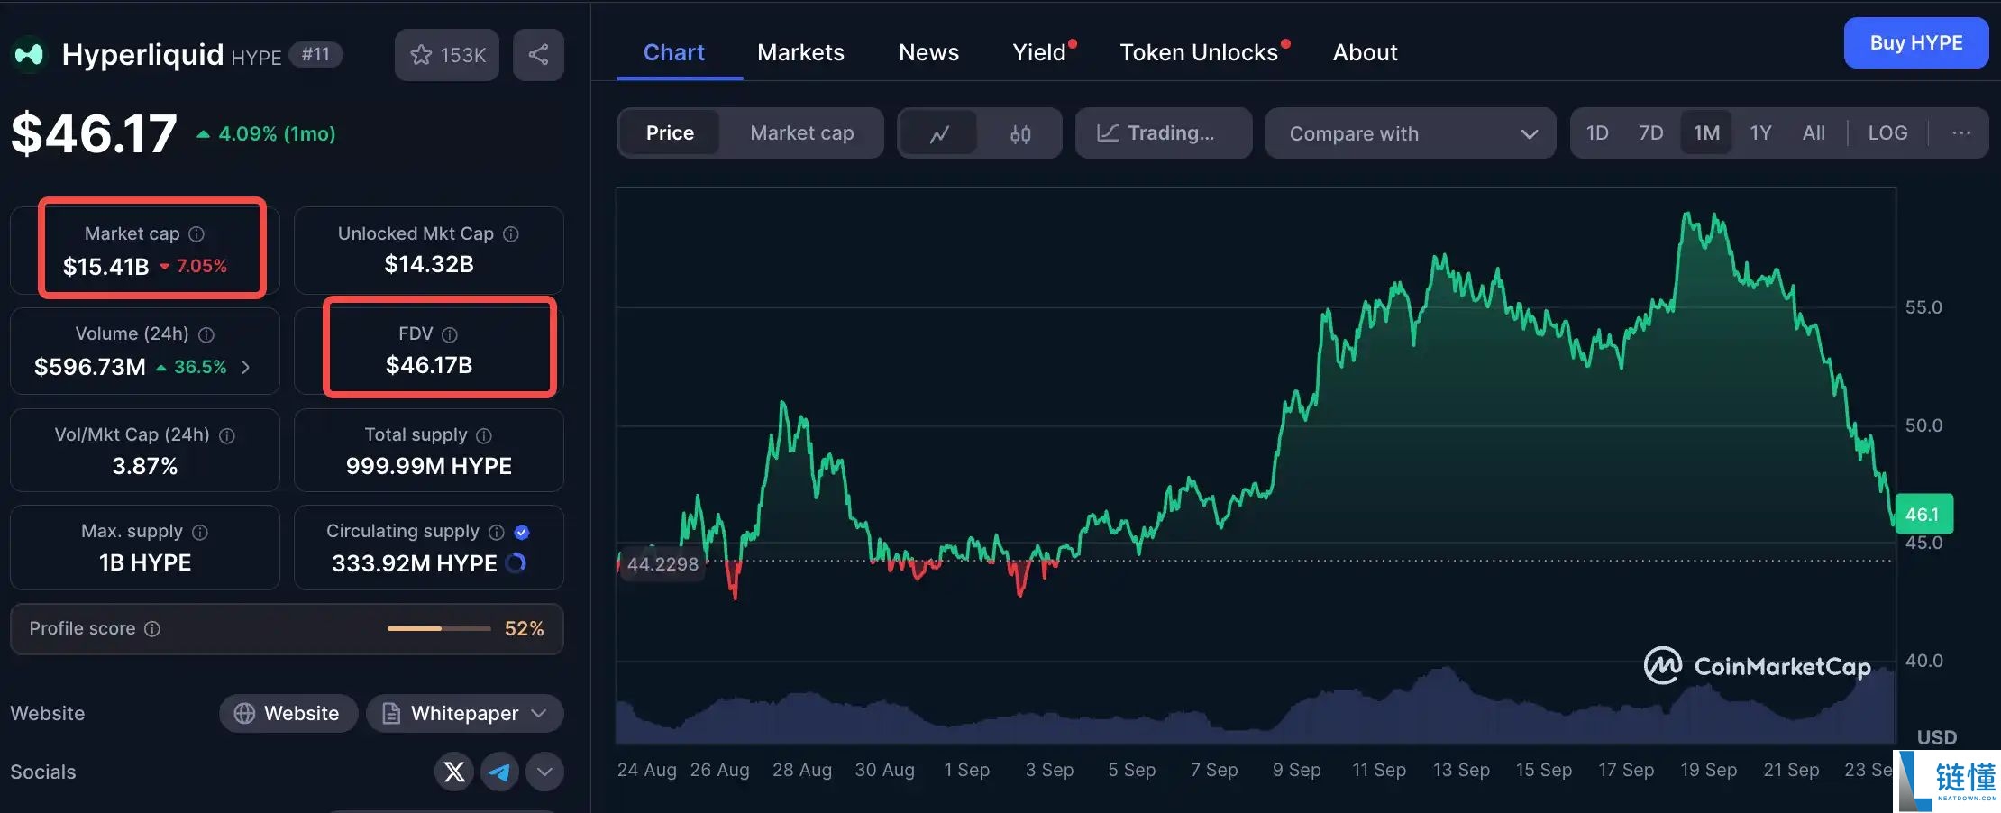Screen dimensions: 2001x813
Task: Open Vol/Mkt Cap (24h) info icon
Action: 227,436
